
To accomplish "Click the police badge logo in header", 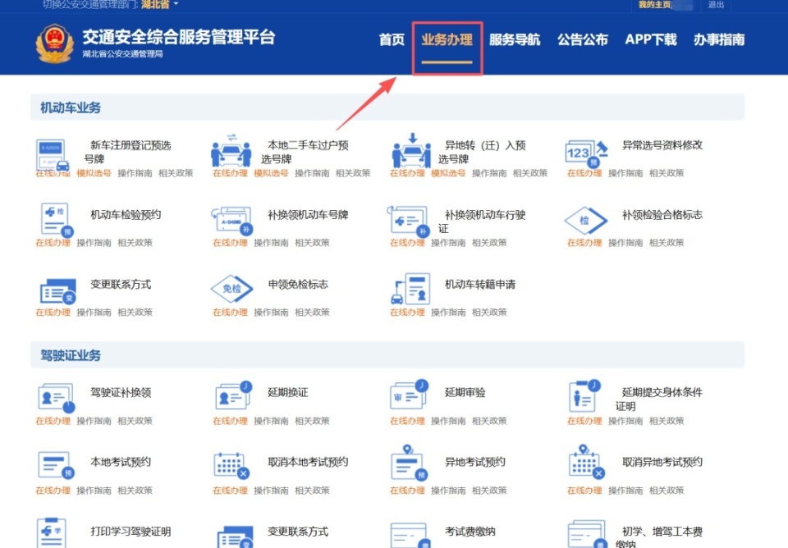I will tap(55, 43).
